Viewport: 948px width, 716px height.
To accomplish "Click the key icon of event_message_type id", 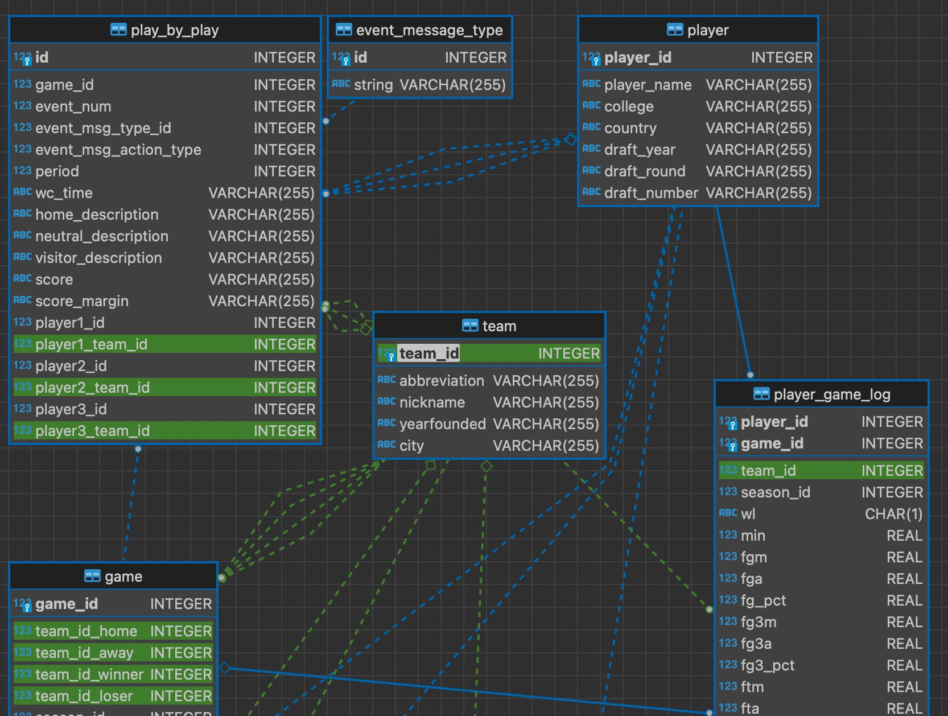I will pyautogui.click(x=341, y=58).
